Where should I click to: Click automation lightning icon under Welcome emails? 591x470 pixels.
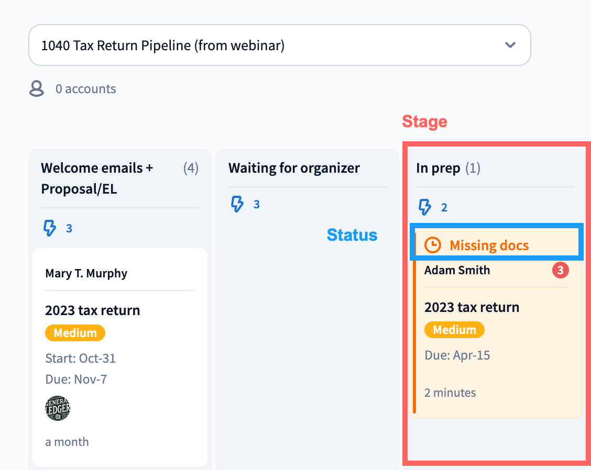[49, 228]
